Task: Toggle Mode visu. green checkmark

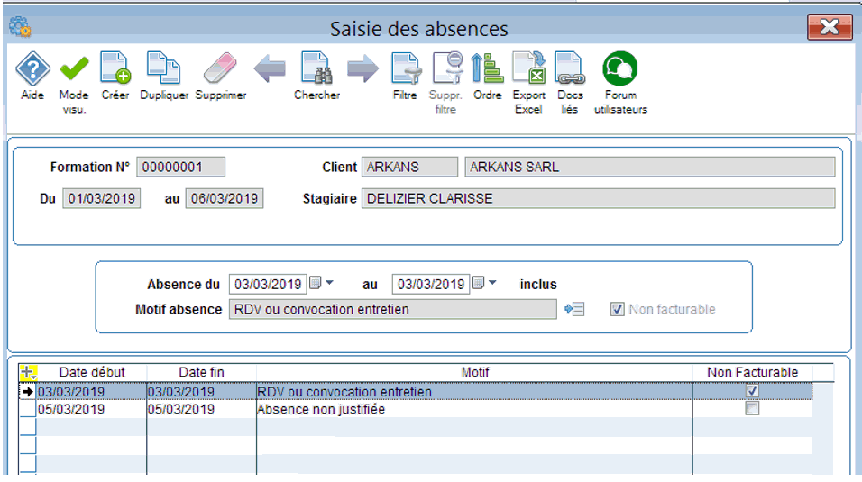Action: coord(74,68)
